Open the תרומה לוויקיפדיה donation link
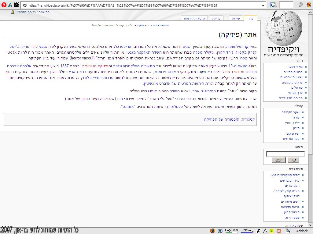The width and height of the screenshot is (313, 234). 291,98
